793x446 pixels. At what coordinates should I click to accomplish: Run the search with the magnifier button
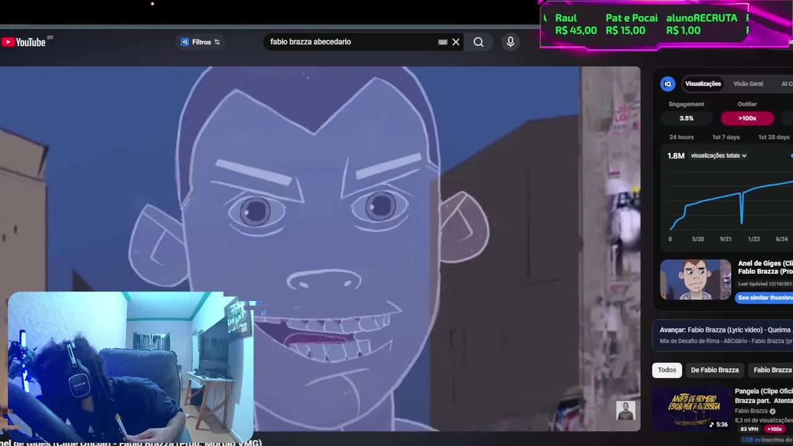tap(479, 42)
